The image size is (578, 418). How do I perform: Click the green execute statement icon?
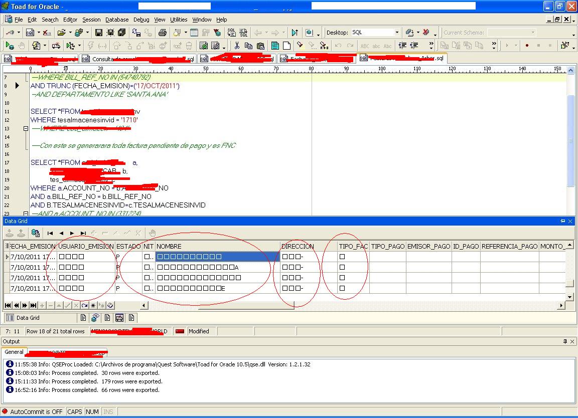click(10, 46)
